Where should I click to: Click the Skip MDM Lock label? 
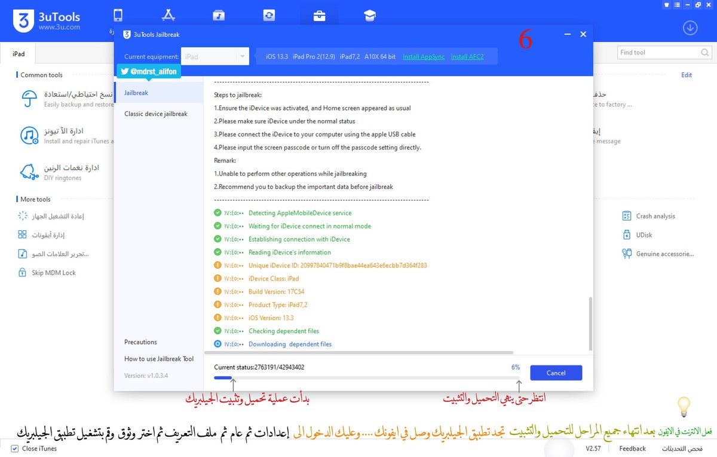click(54, 273)
